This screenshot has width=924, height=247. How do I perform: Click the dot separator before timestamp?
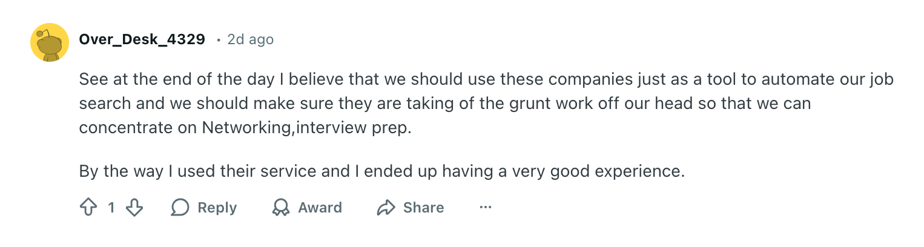[x=218, y=41]
